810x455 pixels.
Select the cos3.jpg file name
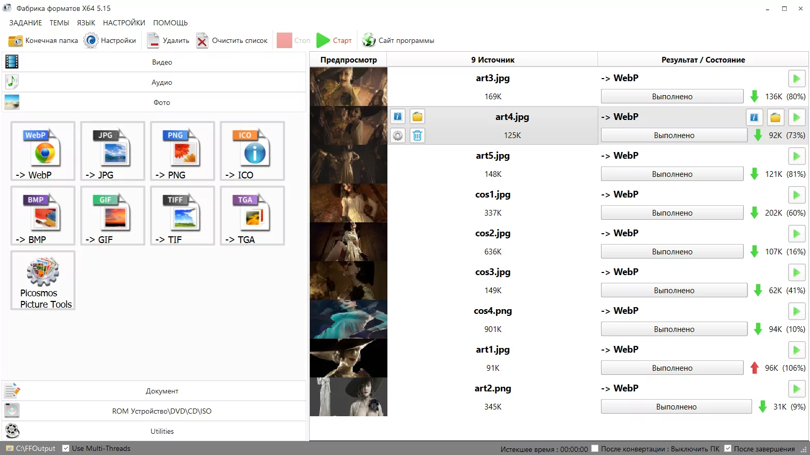492,272
